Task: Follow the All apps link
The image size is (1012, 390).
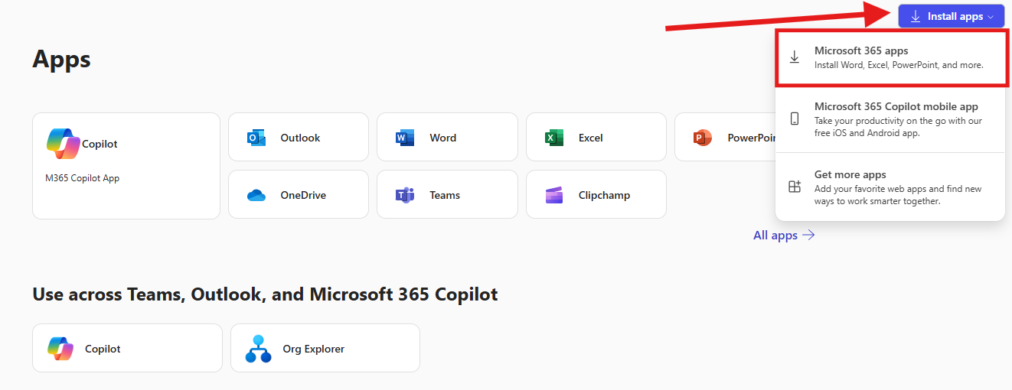Action: (775, 236)
